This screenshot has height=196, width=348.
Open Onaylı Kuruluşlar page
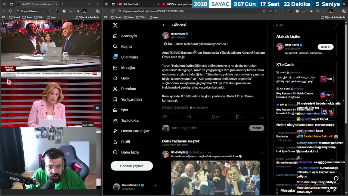click(131, 131)
